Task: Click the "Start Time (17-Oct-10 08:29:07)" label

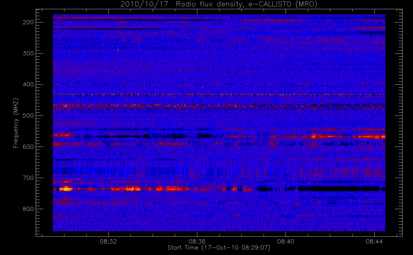Action: click(x=219, y=248)
